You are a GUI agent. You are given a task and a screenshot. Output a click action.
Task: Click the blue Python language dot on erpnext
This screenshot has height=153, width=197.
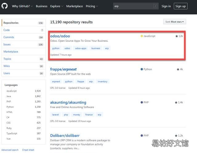coord(142,69)
